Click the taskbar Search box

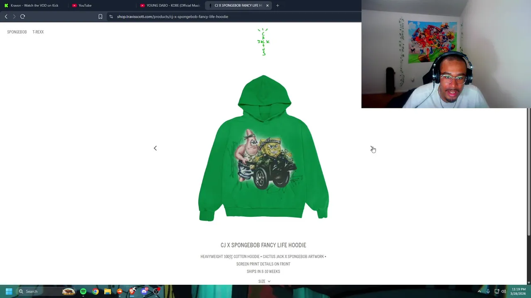46,291
